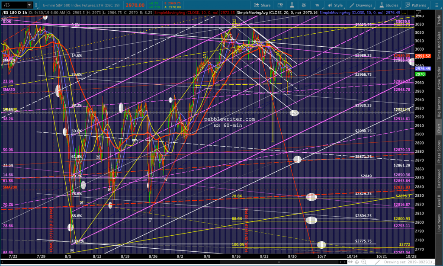The image size is (443, 266).
Task: Open the Style menu
Action: click(335, 5)
